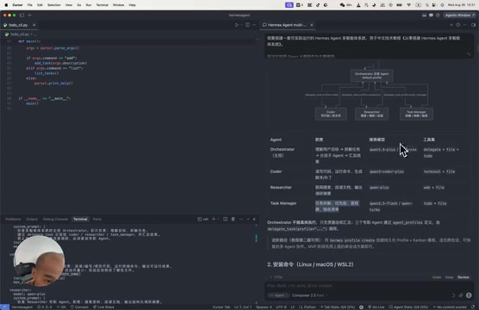Toggle the sidebar icon next to window controls
The width and height of the screenshot is (479, 310).
(x=22, y=15)
